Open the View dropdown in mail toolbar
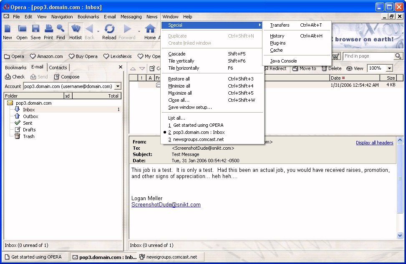The width and height of the screenshot is (406, 264). click(x=355, y=68)
